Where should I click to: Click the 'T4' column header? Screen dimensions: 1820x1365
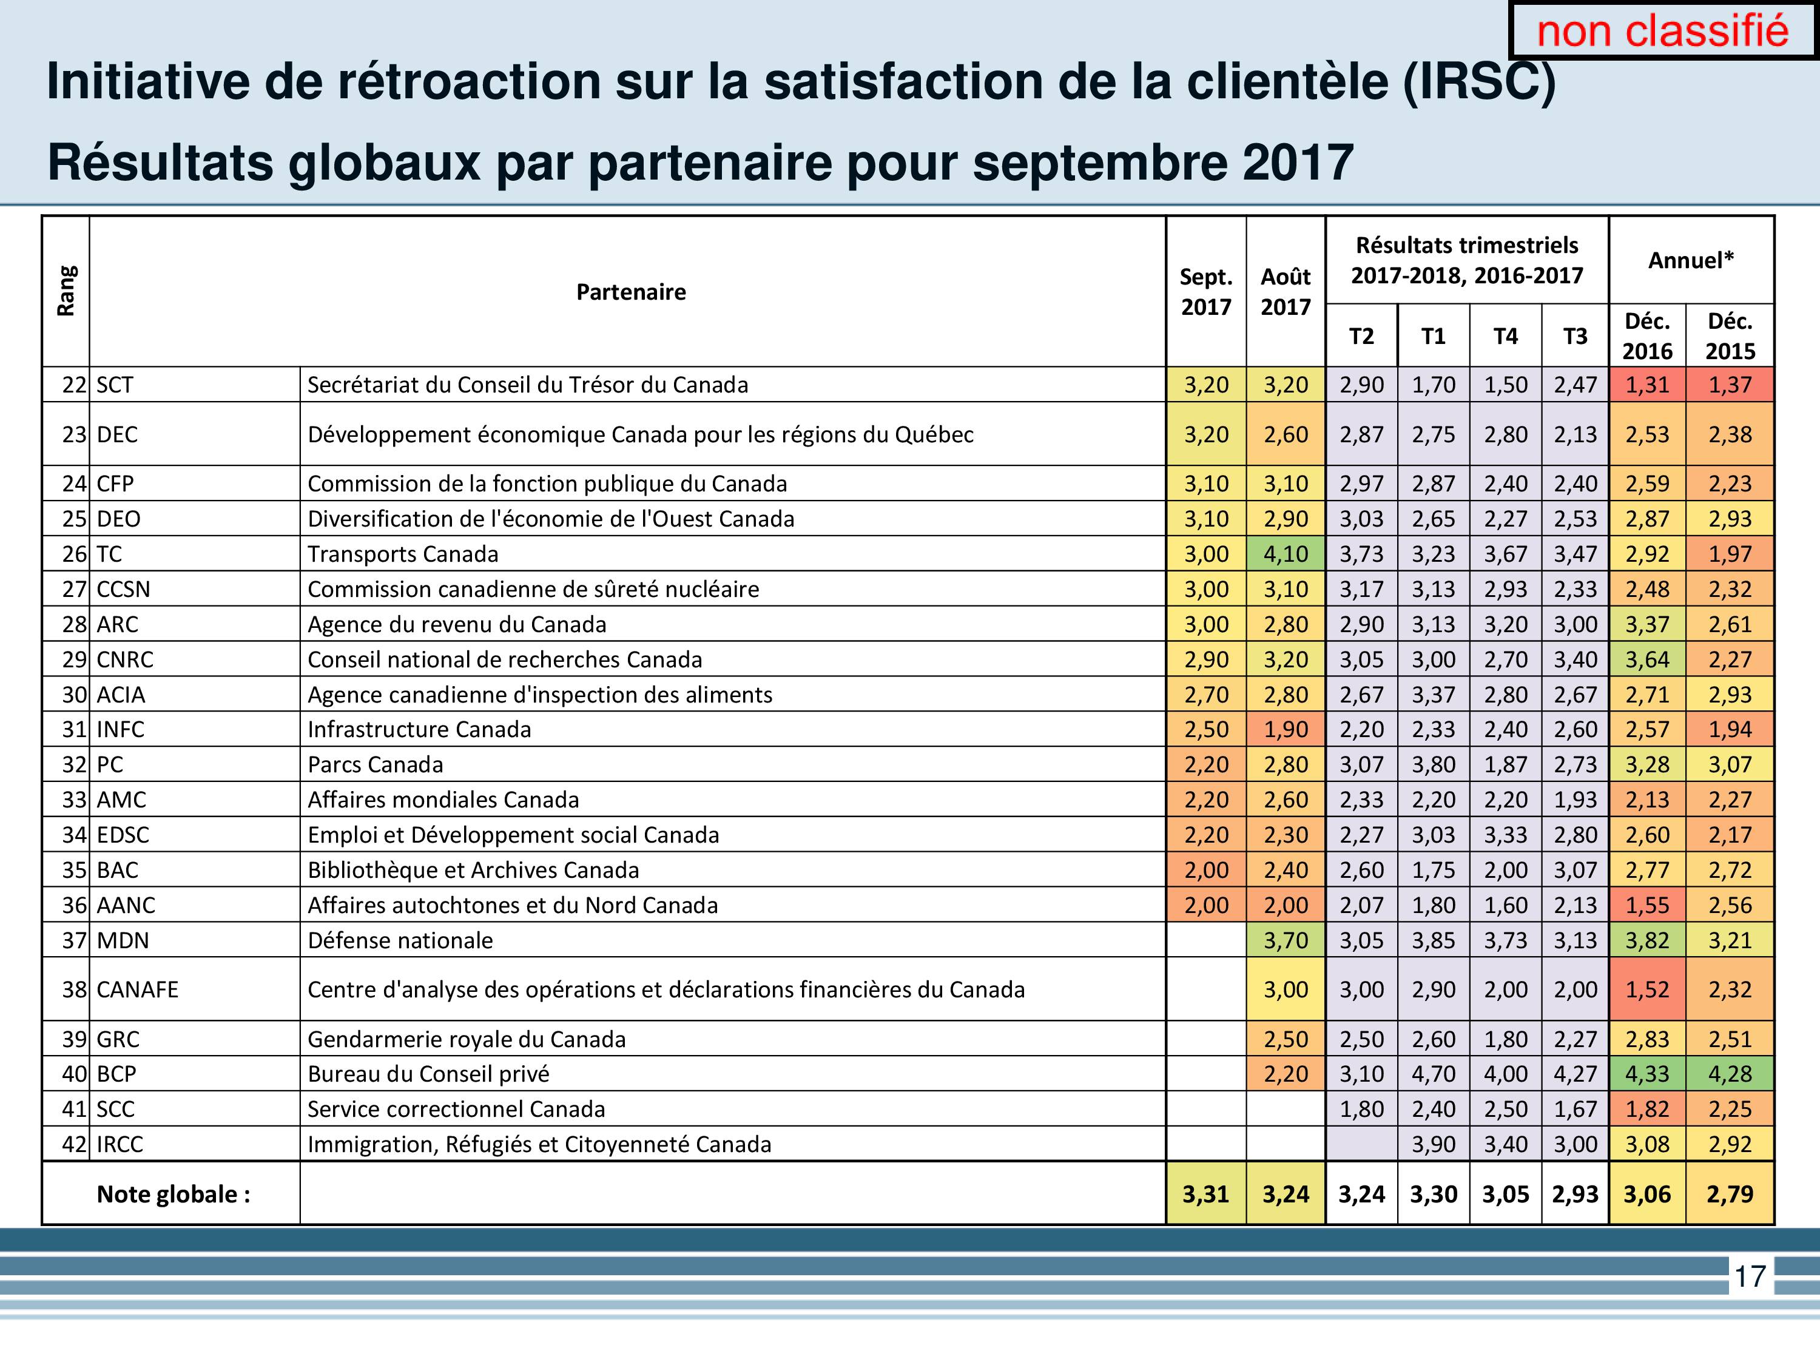click(1506, 337)
